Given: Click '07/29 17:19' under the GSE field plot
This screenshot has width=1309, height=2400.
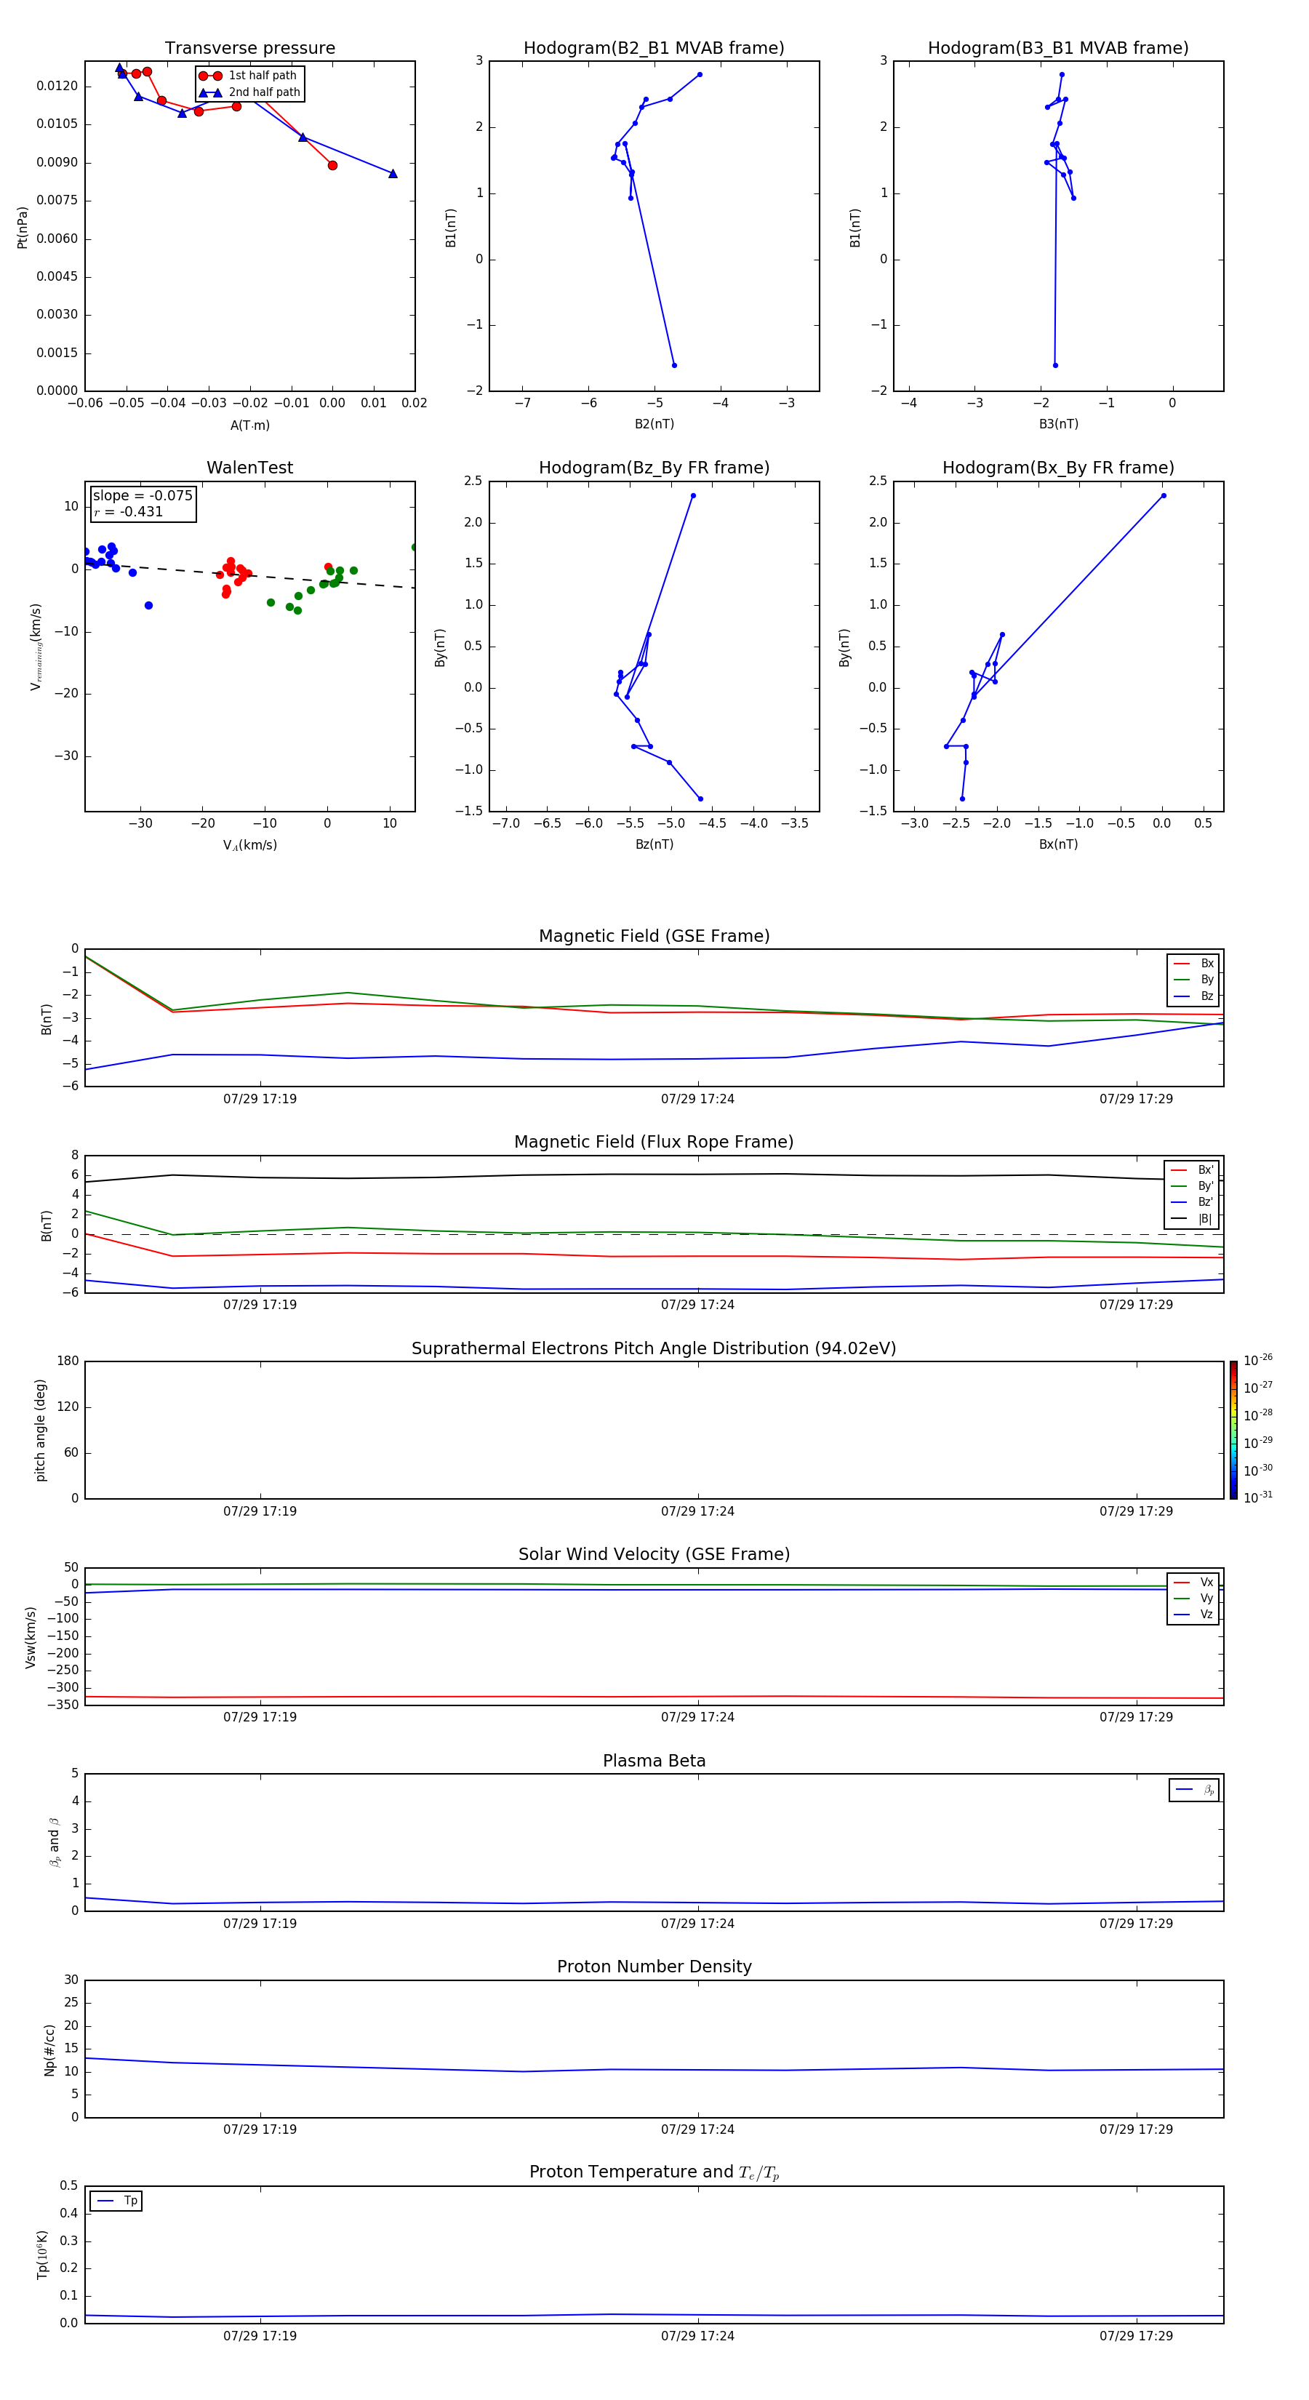Looking at the screenshot, I should pos(260,1100).
